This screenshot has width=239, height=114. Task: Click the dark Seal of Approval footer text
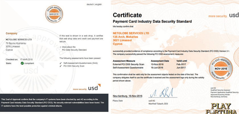55,104
